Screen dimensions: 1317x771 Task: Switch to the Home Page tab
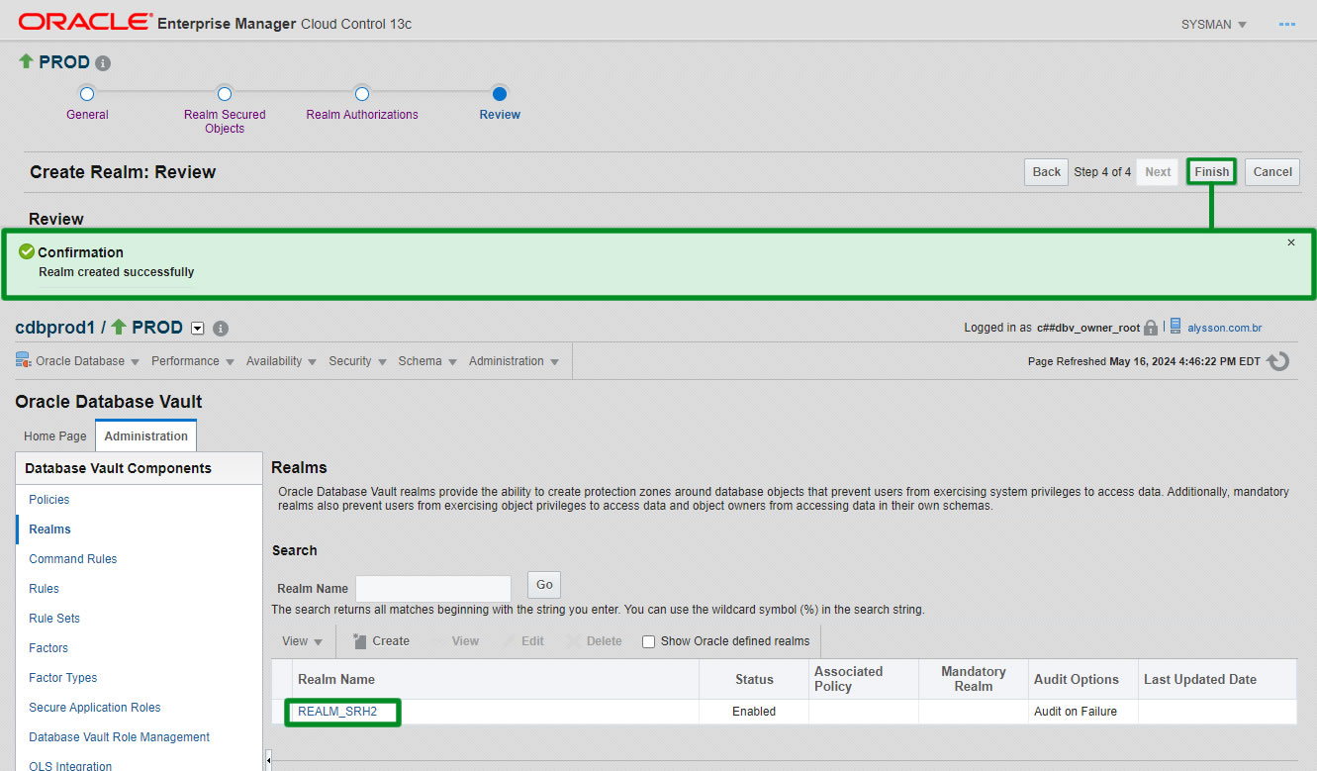[x=55, y=436]
